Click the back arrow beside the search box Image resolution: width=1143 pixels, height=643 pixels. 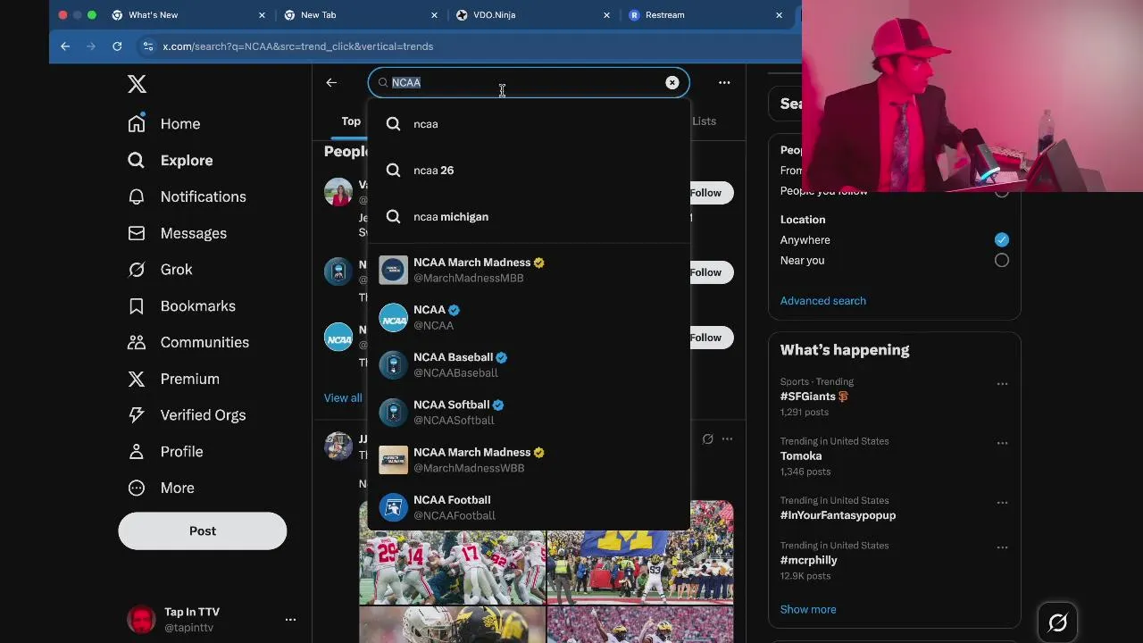click(331, 82)
